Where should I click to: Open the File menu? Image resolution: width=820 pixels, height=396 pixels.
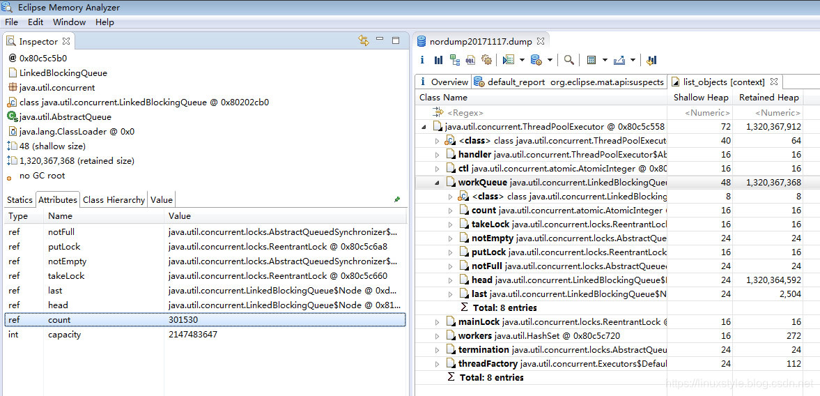(x=11, y=22)
